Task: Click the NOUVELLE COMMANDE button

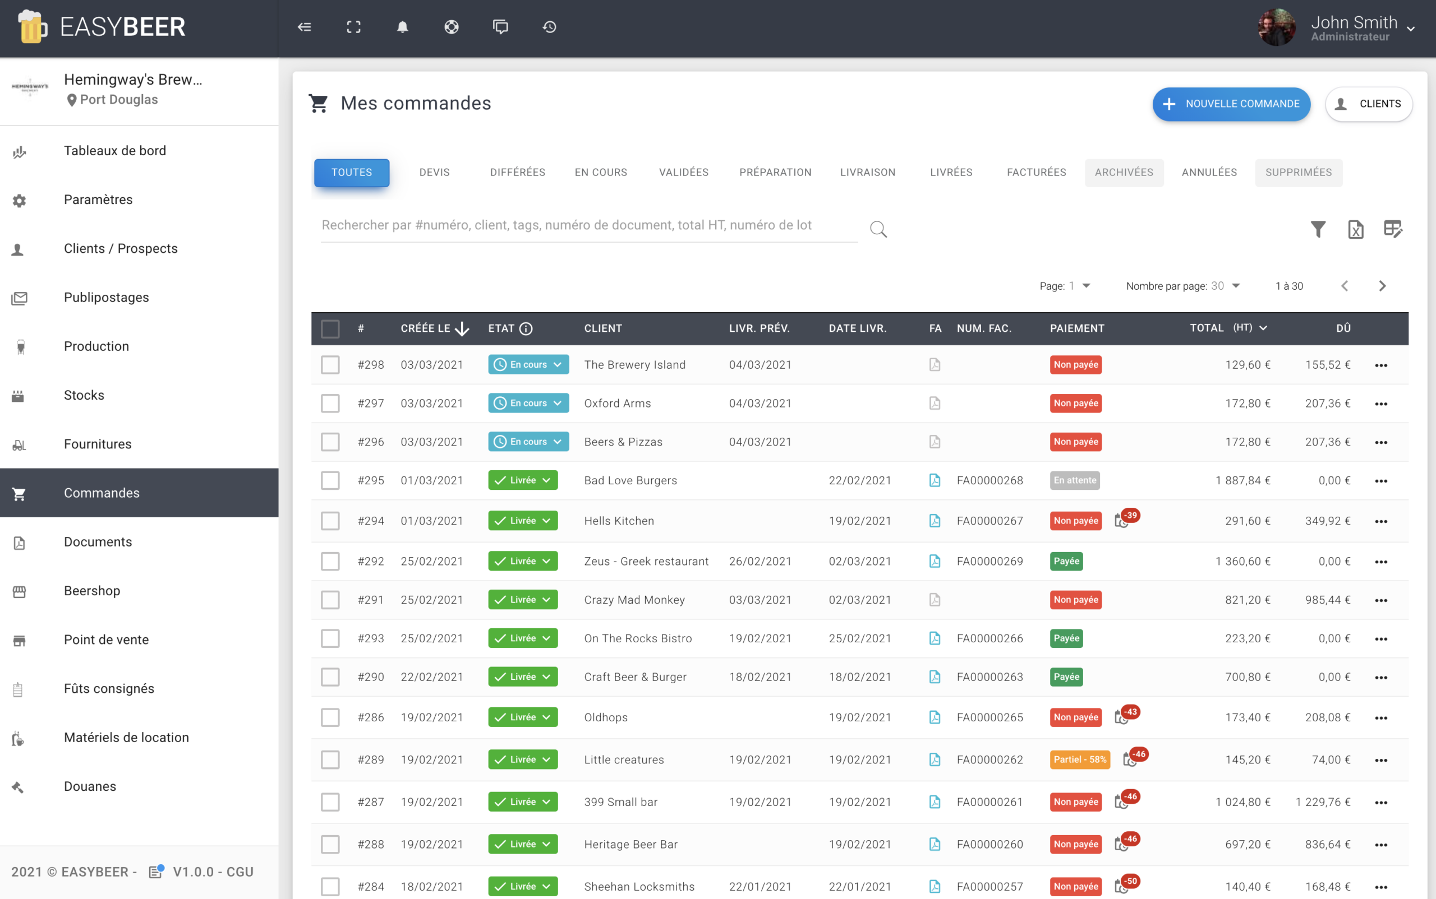Action: (1231, 104)
